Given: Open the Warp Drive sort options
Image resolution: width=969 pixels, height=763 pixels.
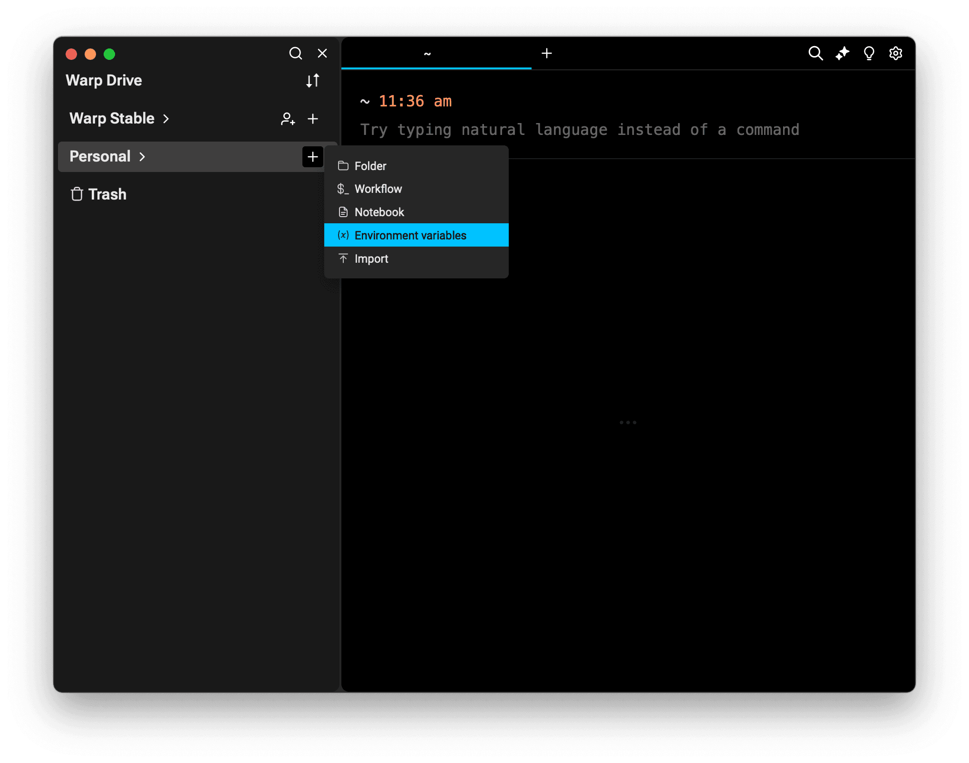Looking at the screenshot, I should (312, 81).
